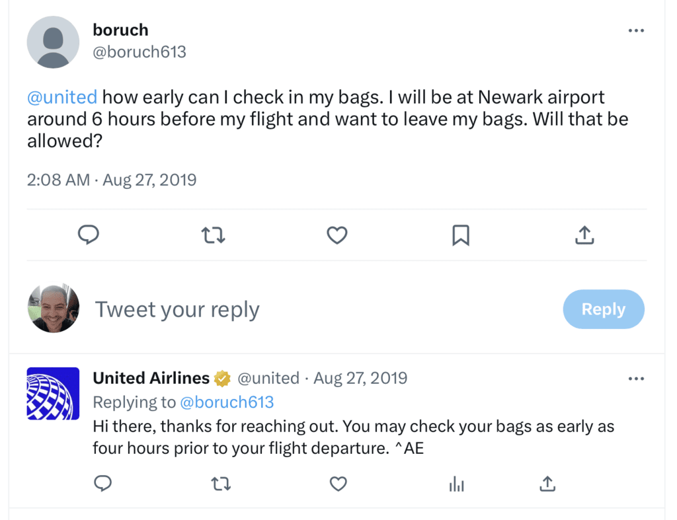Open the more options menu on United's reply

pos(636,379)
